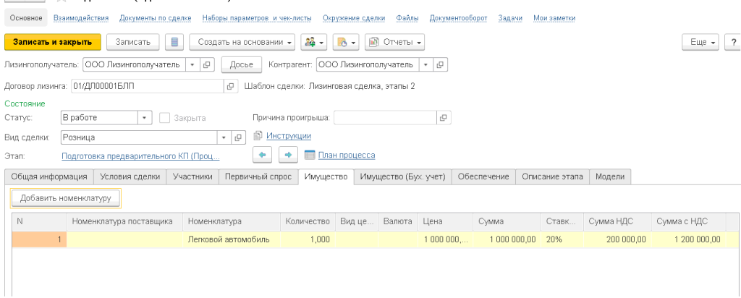741x298 pixels.
Task: Expand the Статус dropdown
Action: point(143,118)
